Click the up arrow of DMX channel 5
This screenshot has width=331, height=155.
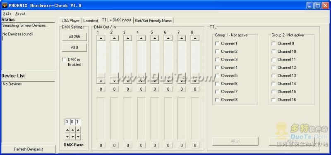[x=154, y=38]
